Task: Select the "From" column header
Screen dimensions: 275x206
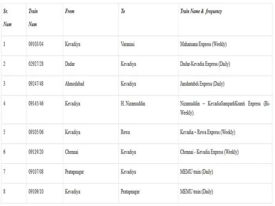Action: (70, 11)
